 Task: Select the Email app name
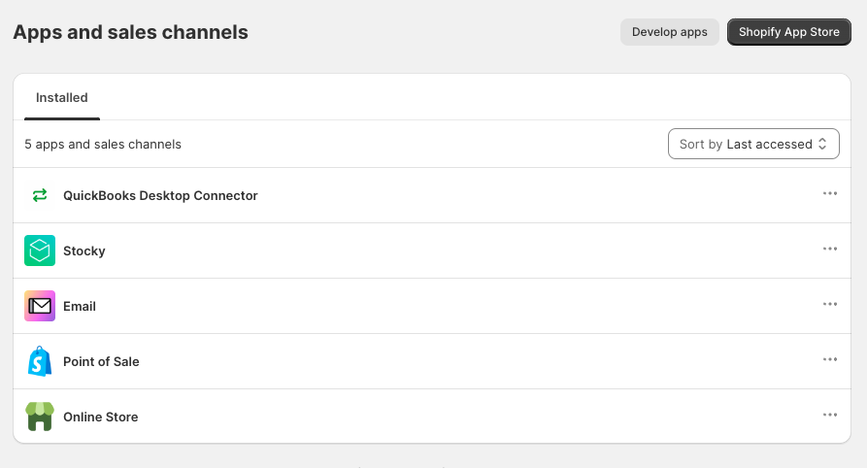click(x=80, y=306)
